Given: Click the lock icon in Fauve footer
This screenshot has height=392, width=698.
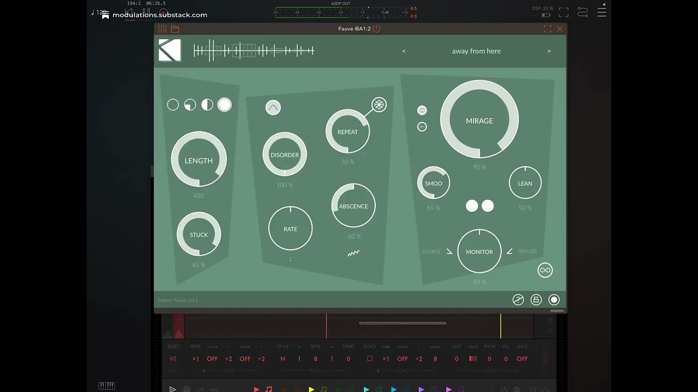Looking at the screenshot, I should [536, 300].
